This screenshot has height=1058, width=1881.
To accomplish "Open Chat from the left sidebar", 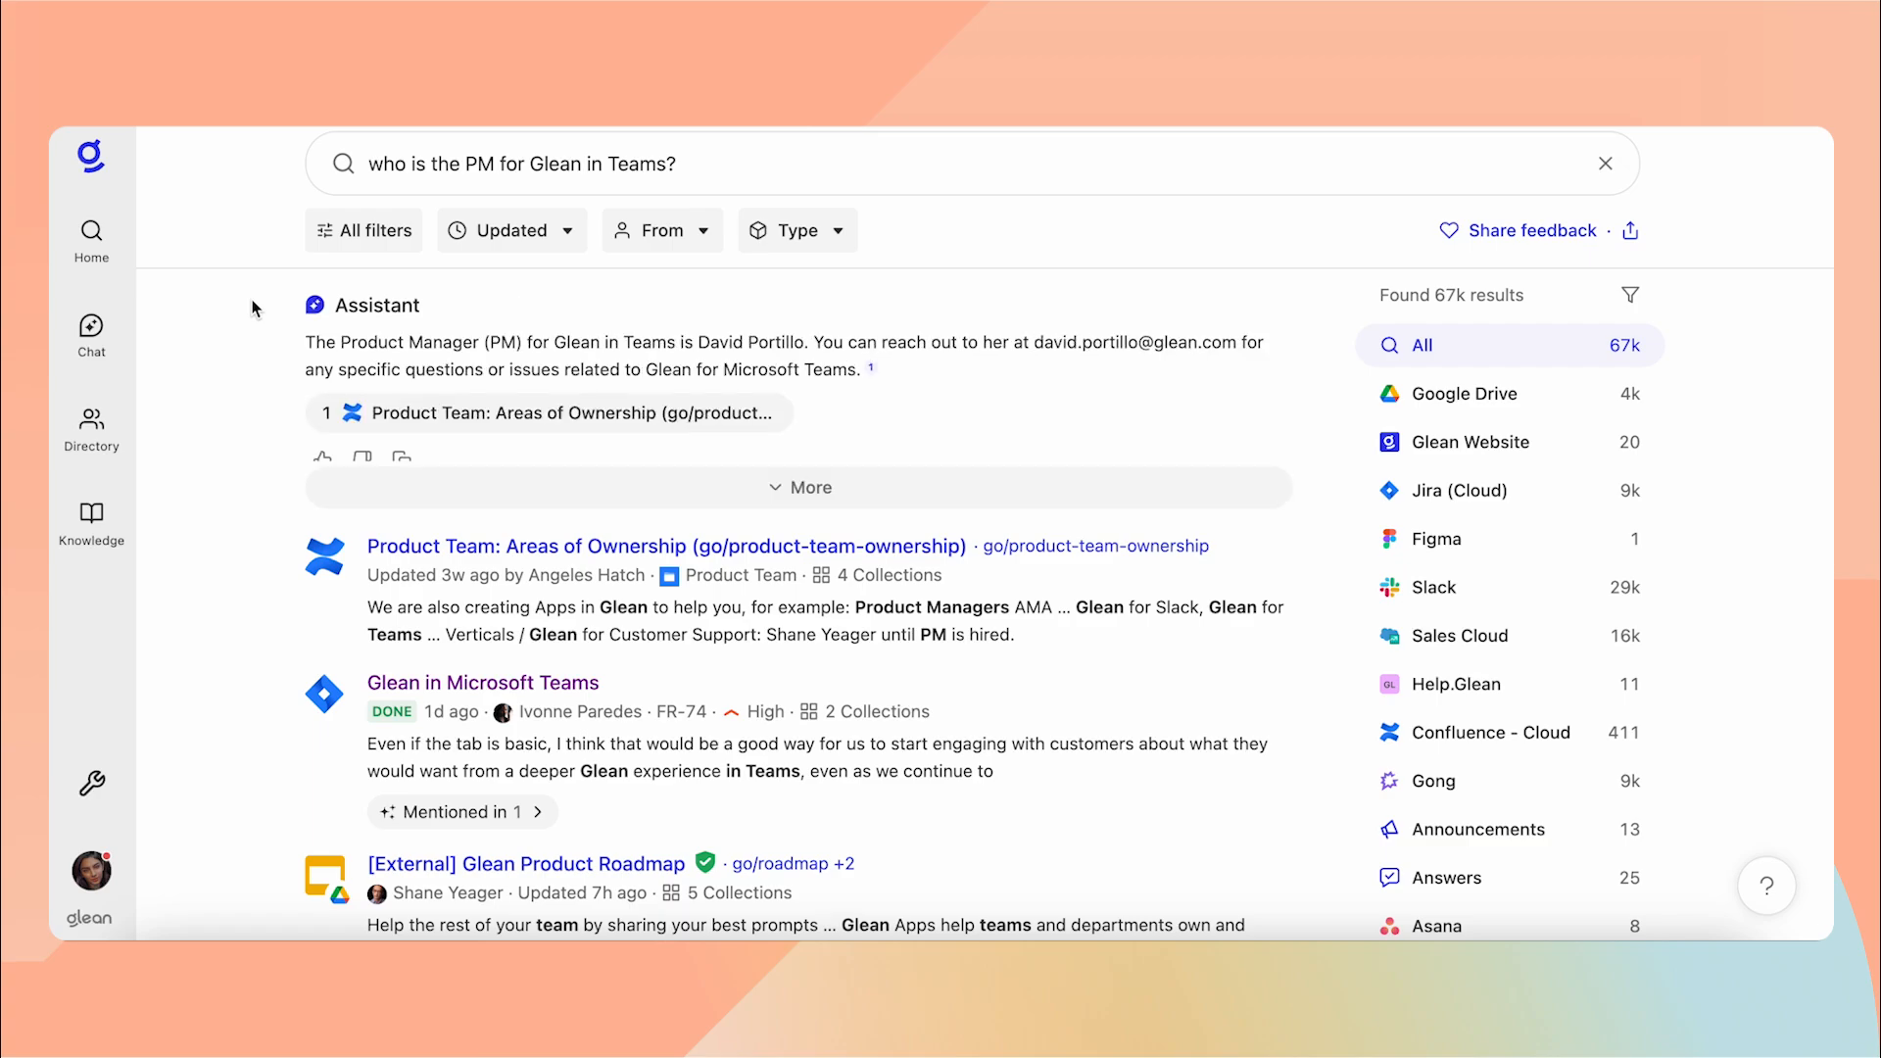I will tap(91, 335).
